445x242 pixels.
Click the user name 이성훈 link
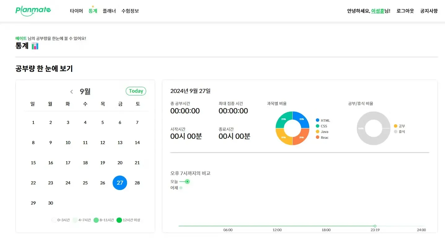pos(377,11)
